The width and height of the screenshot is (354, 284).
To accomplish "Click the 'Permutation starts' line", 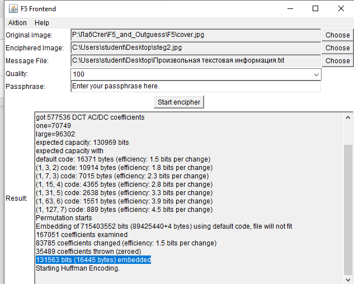I will click(x=64, y=218).
